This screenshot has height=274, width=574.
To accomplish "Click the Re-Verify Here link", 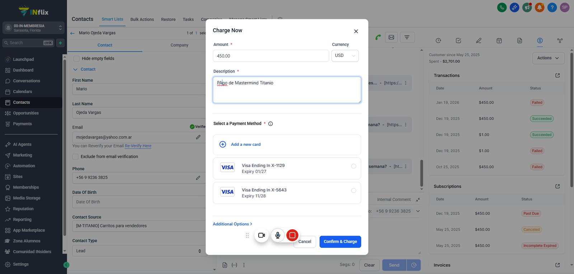I will pos(138,146).
